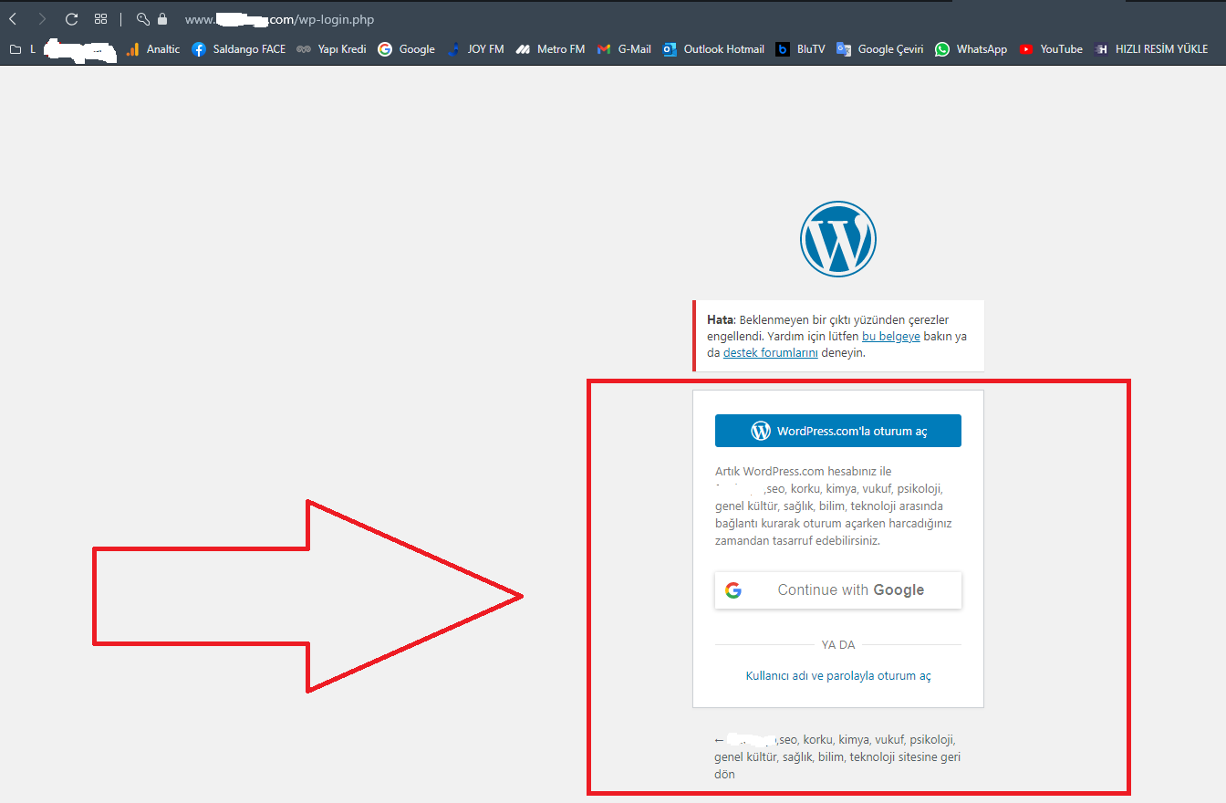Open the YouTube bookmark
Image resolution: width=1226 pixels, height=803 pixels.
[1051, 49]
